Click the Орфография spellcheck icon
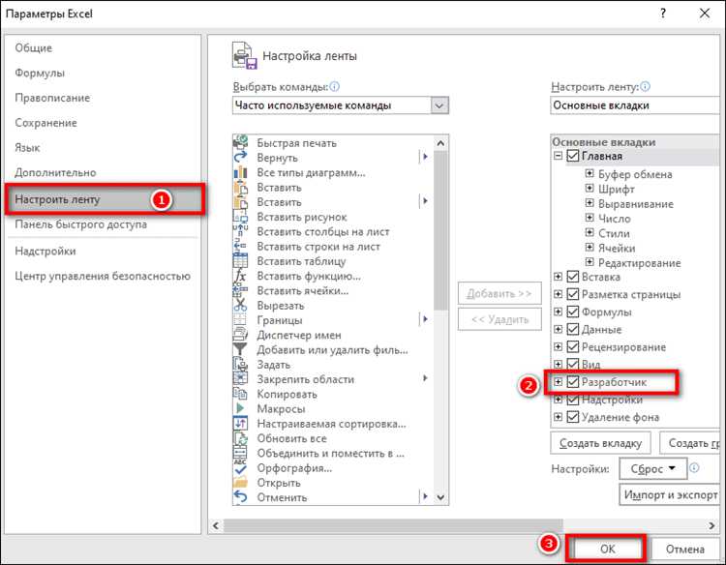726x565 pixels. (x=240, y=468)
